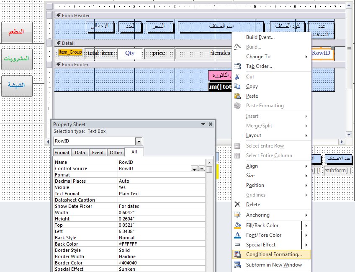This screenshot has width=355, height=272.
Task: Click the blue الشيشة button
Action: click(x=17, y=86)
